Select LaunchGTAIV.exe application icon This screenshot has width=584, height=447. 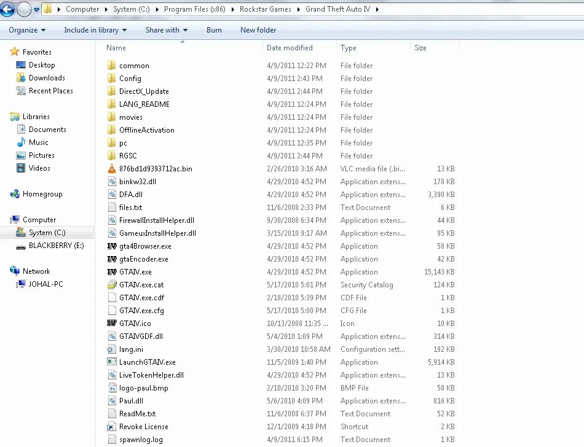coord(112,362)
